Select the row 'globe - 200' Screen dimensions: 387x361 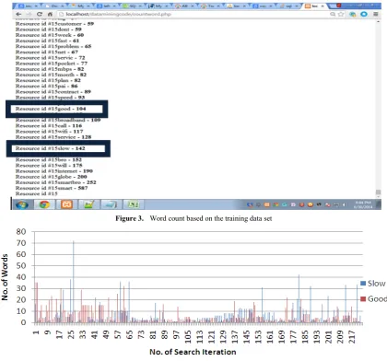[x=52, y=177]
